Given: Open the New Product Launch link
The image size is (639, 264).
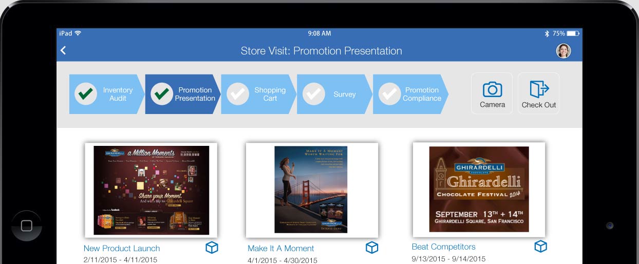Looking at the screenshot, I should (x=122, y=248).
